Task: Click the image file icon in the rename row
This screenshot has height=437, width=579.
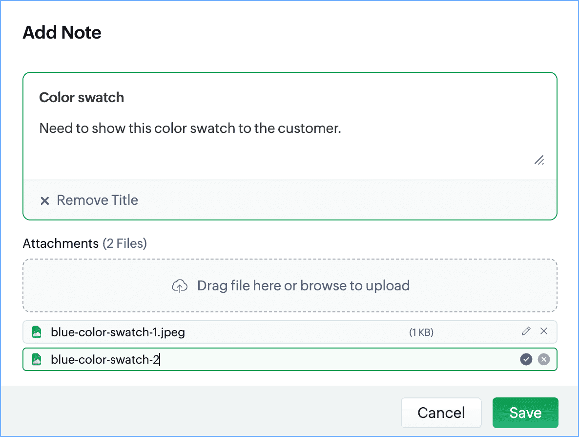Action: click(37, 360)
